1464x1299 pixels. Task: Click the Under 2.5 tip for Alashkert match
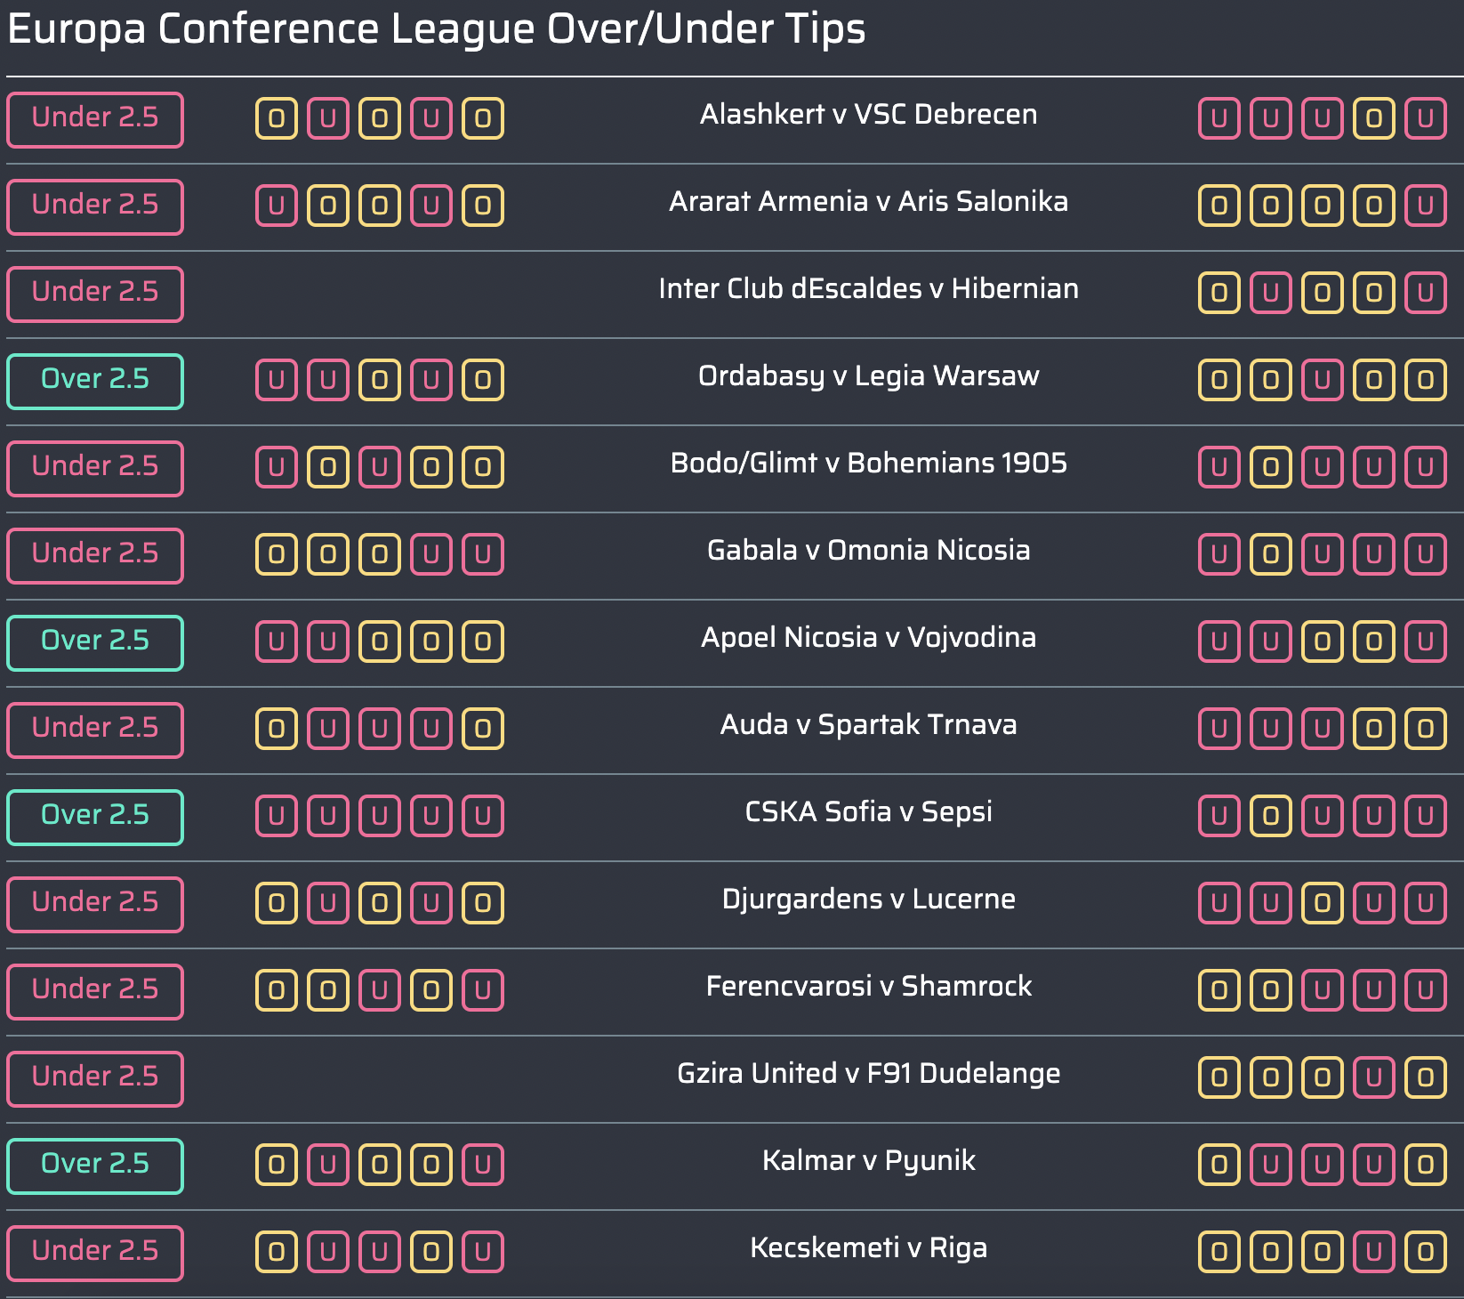click(95, 120)
